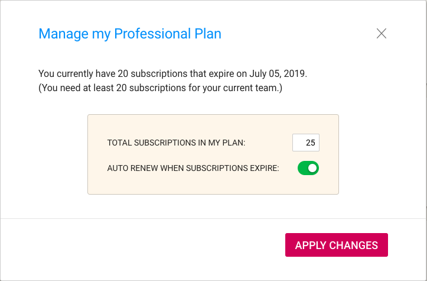427x281 pixels.
Task: Click the "Auto renew when subscriptions expire" label
Action: (x=193, y=168)
